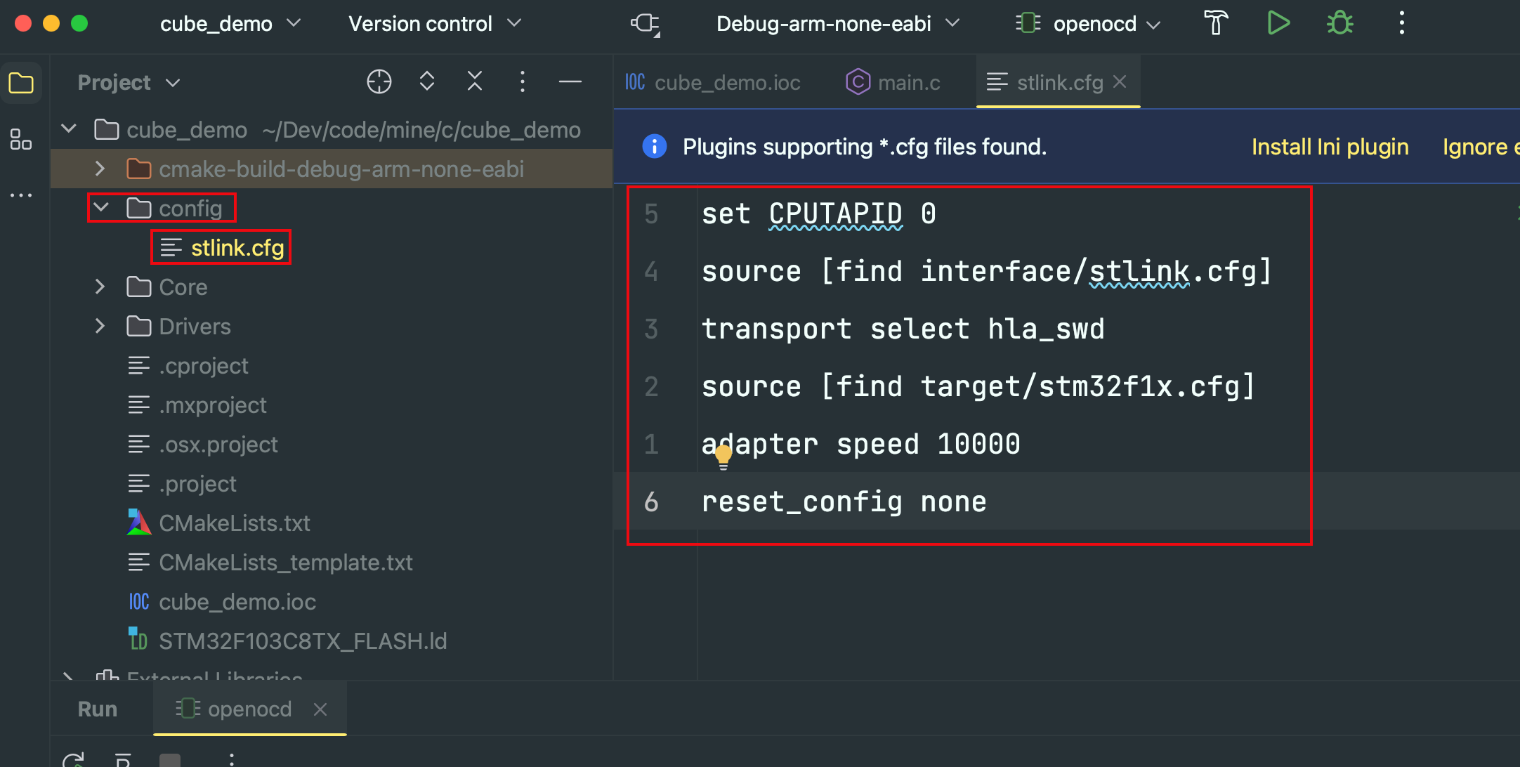Open Project tool window folder icon
Screen dimensions: 1520x767
pyautogui.click(x=21, y=84)
